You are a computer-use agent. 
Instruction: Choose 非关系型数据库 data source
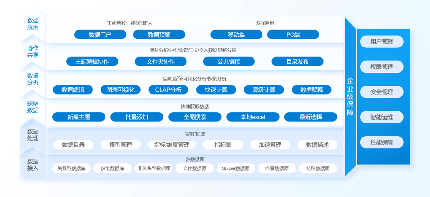(154, 168)
